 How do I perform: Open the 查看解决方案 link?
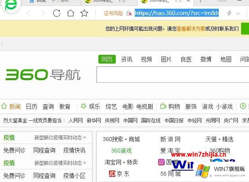pyautogui.click(x=191, y=29)
